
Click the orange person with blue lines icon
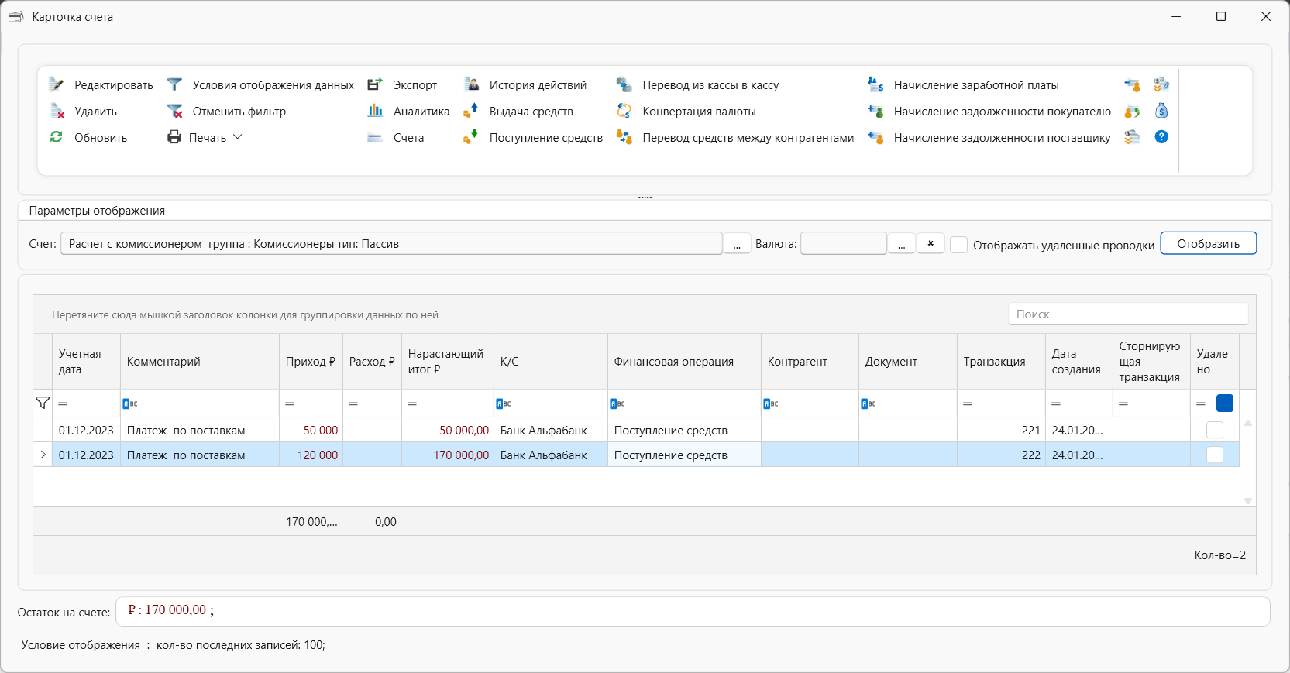point(1132,84)
